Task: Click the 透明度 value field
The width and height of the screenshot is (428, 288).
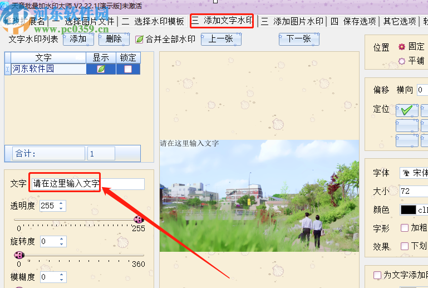Action: click(x=48, y=206)
